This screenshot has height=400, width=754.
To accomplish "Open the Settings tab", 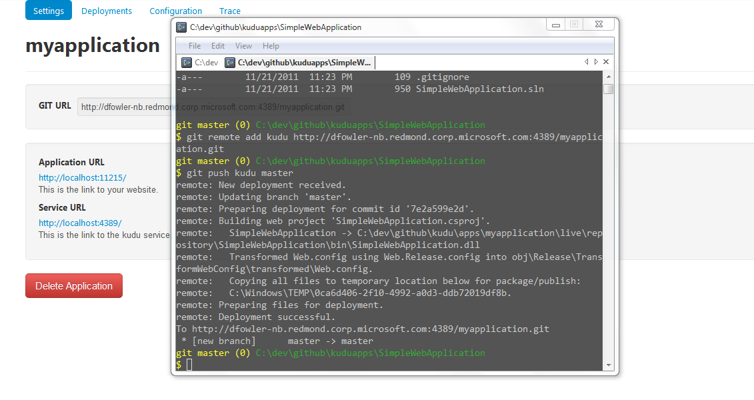I will 49,11.
